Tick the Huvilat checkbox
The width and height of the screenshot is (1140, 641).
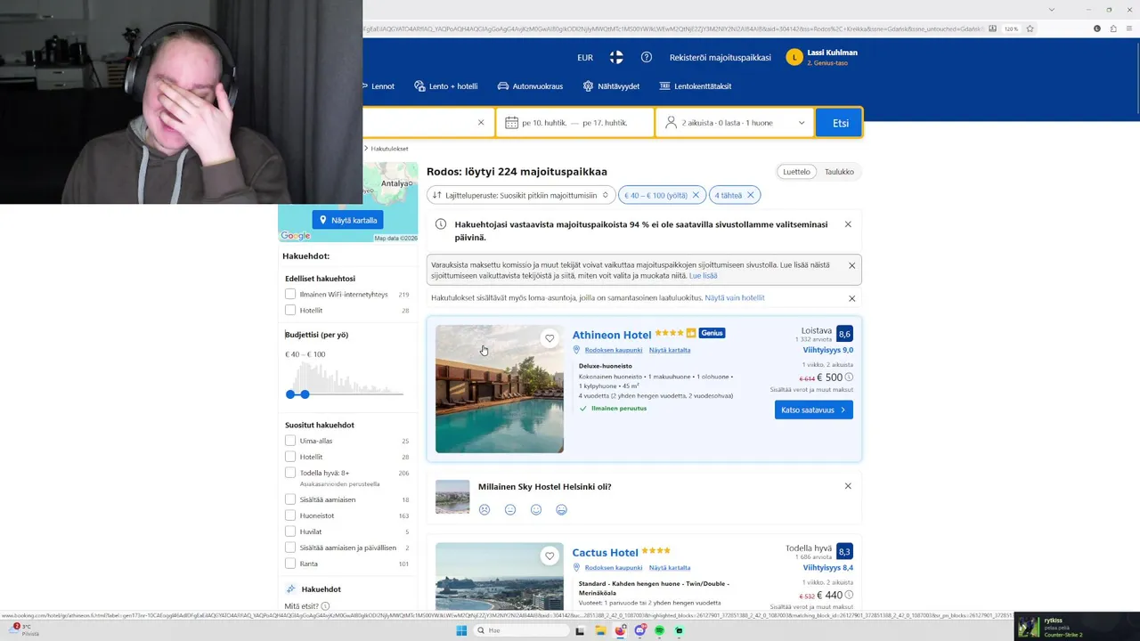[290, 531]
